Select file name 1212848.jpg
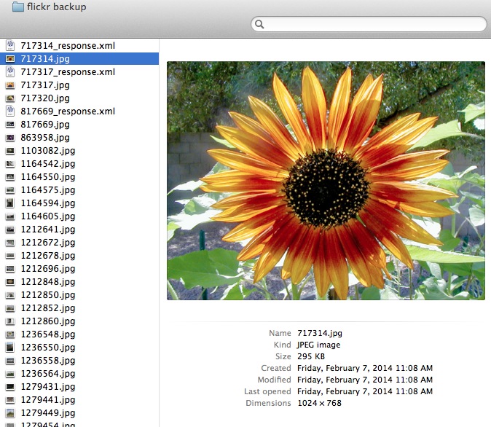The image size is (491, 427). click(x=48, y=282)
